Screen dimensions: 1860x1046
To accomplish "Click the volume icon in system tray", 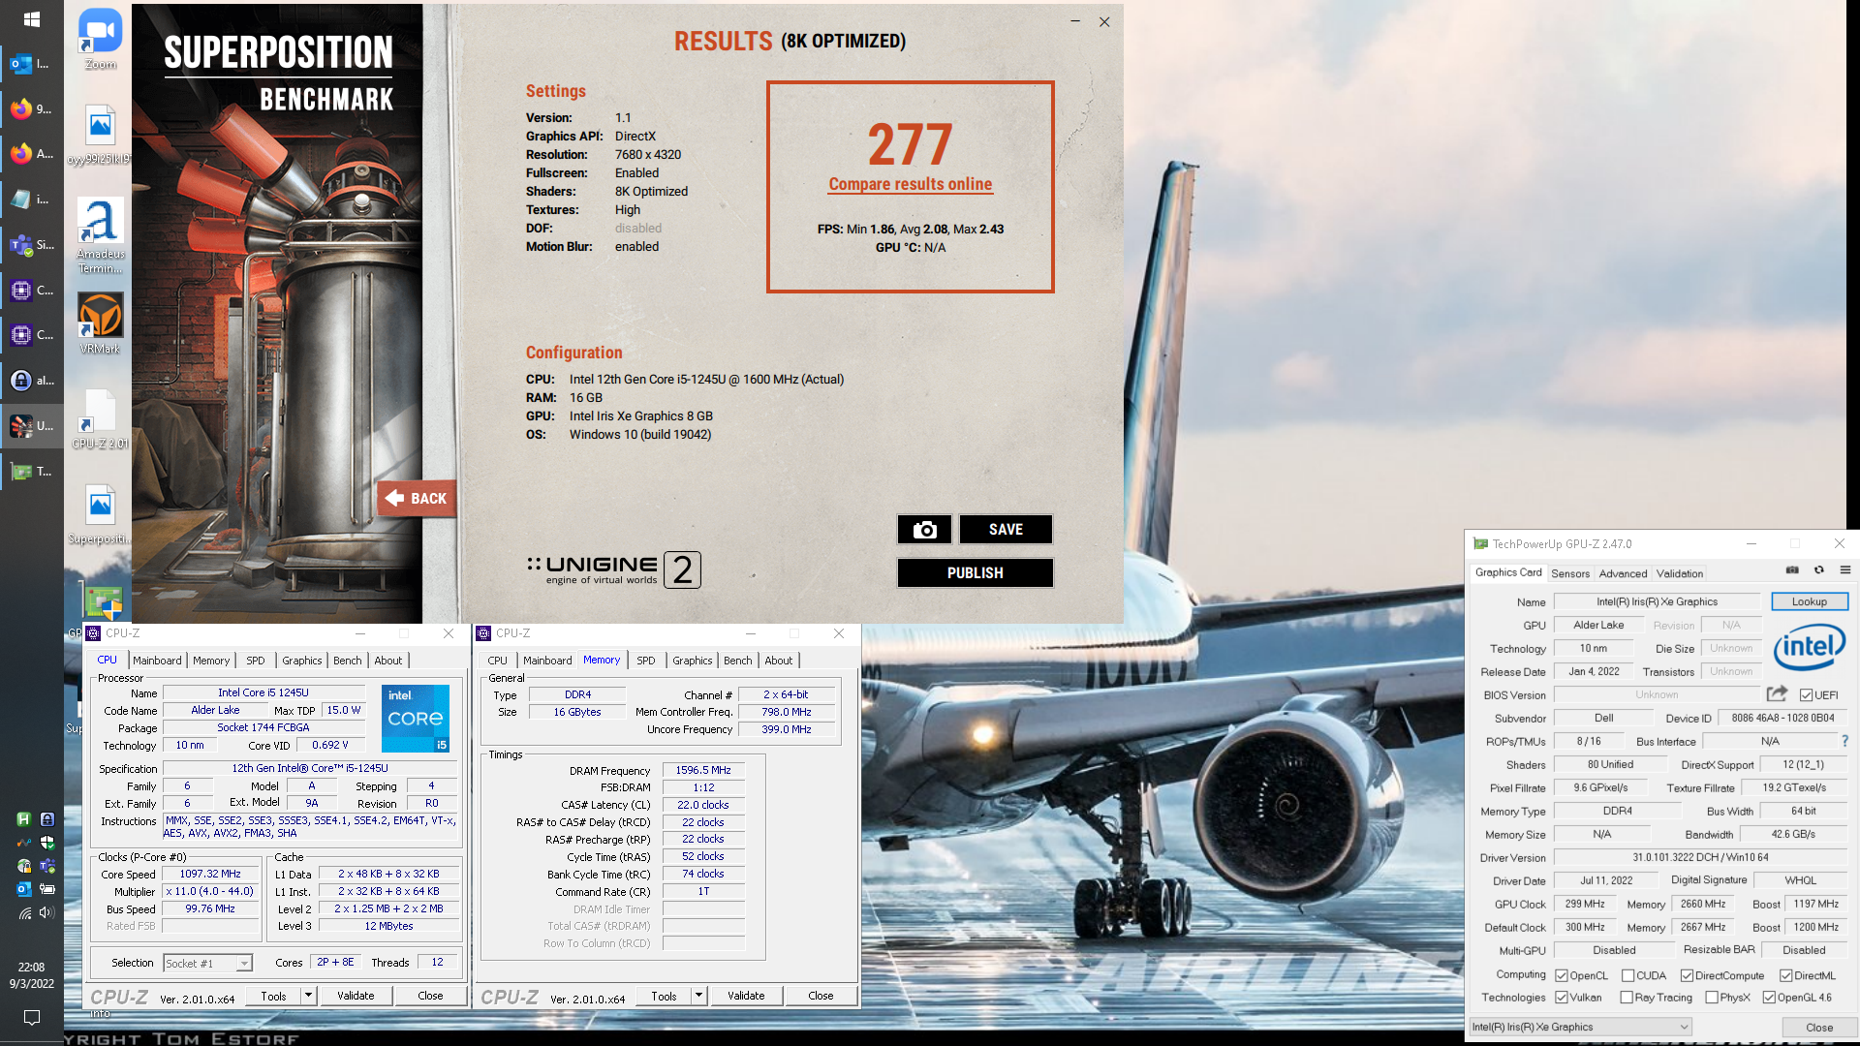I will click(46, 912).
